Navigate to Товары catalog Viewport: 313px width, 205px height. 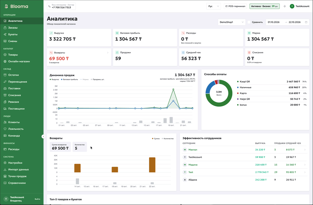point(22,54)
